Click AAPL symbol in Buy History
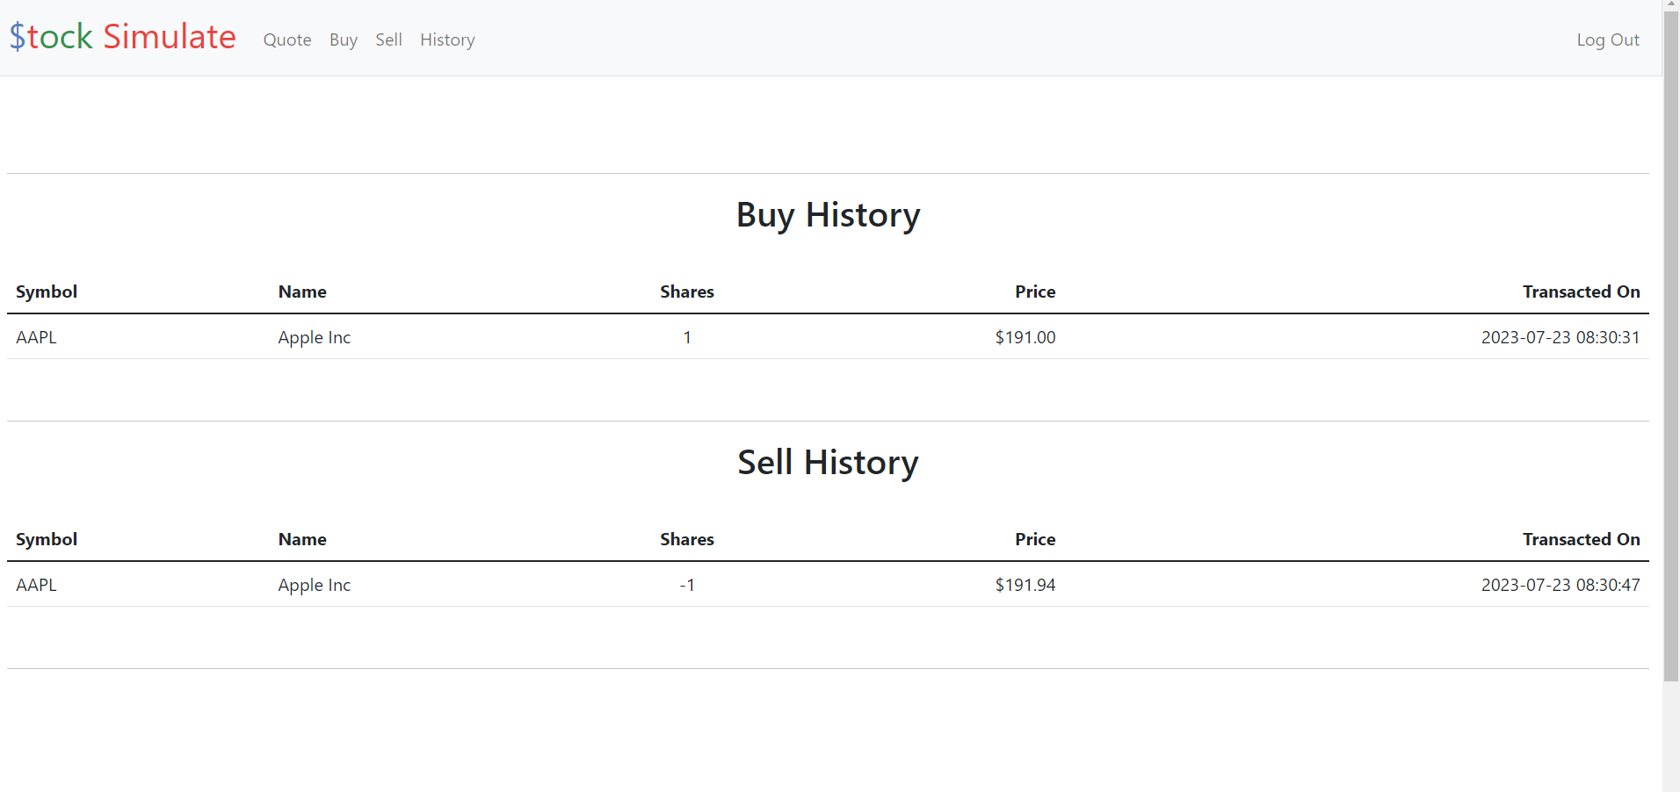Screen dimensions: 1680x792 point(36,337)
